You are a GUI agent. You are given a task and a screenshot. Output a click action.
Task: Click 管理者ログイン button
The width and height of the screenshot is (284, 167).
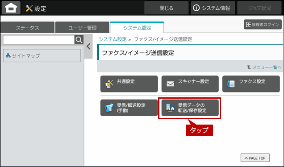(263, 25)
